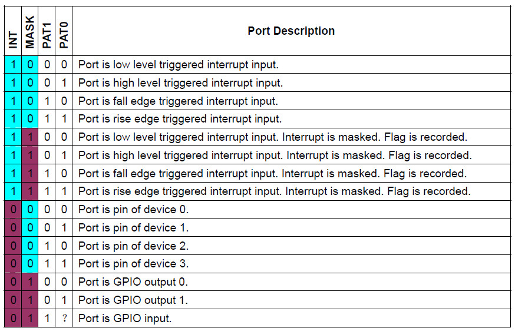515x331 pixels.
Task: Click the "Port is GPIO output 1." row text
Action: (x=133, y=300)
